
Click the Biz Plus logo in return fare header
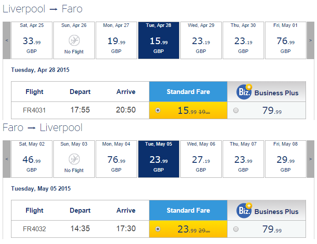[x=244, y=210]
